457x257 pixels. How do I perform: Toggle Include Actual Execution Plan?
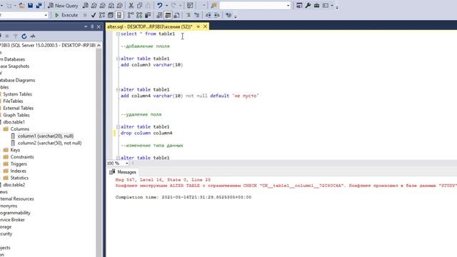coord(131,15)
